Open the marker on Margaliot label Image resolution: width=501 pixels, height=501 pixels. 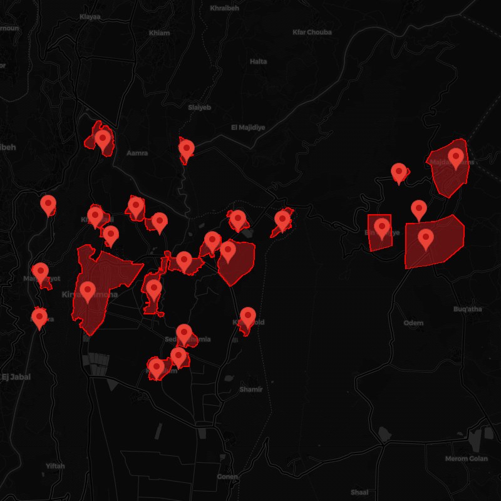point(41,272)
